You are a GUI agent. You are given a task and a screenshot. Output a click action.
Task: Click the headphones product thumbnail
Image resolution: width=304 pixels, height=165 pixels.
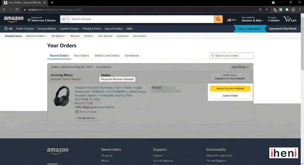coord(62,96)
